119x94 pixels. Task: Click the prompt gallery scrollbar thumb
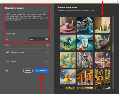coord(113,48)
